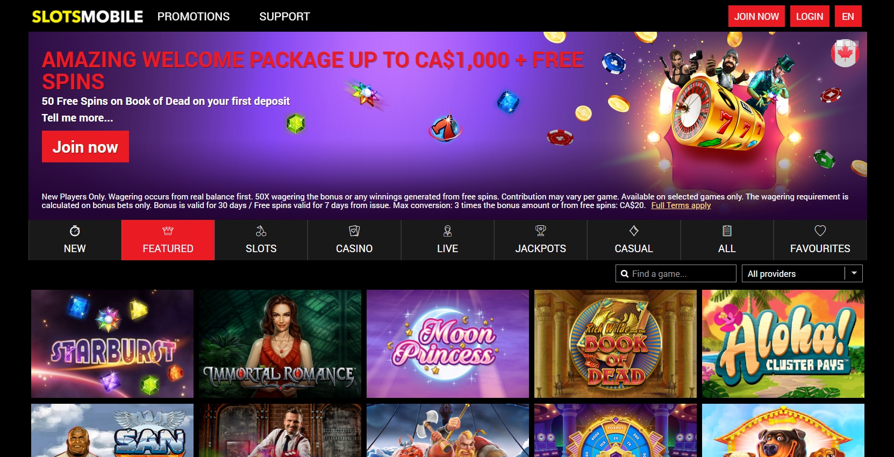Click the clipboard icon above ALL
The height and width of the screenshot is (457, 894).
click(727, 231)
